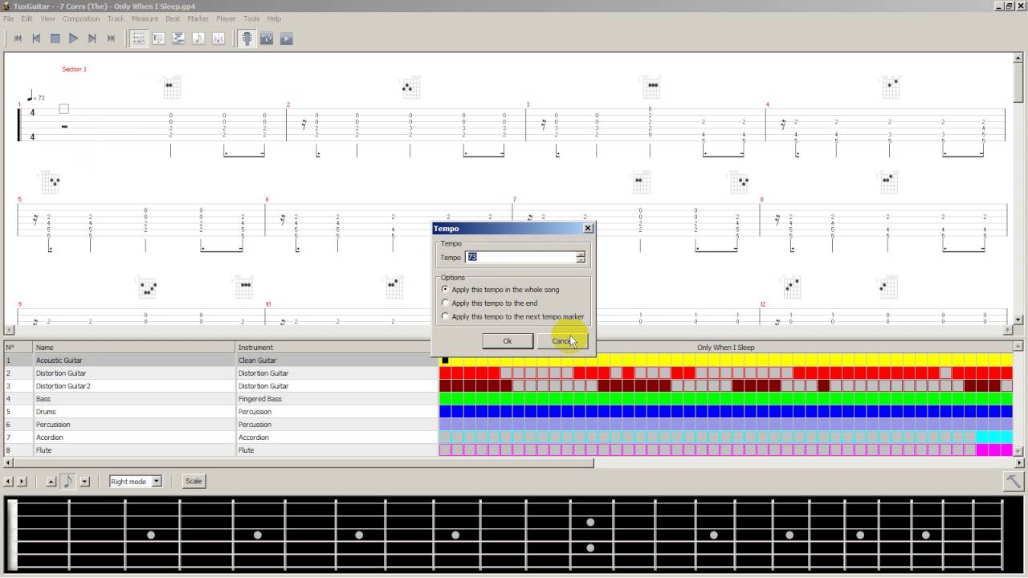Decrease tempo with spinner down arrow
The height and width of the screenshot is (578, 1028).
[x=581, y=260]
